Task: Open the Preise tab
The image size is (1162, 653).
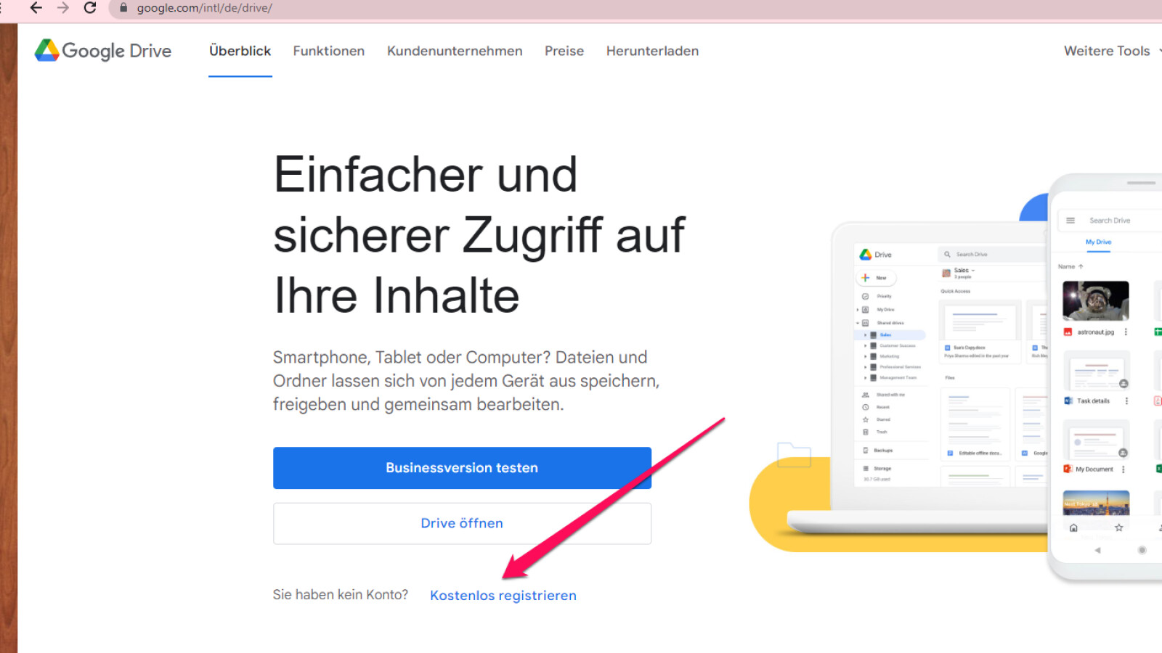Action: point(564,51)
